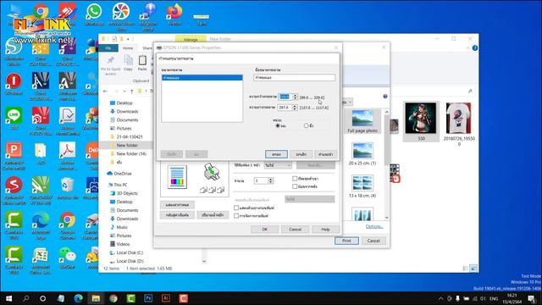Open Photoshop from the taskbar

148,298
